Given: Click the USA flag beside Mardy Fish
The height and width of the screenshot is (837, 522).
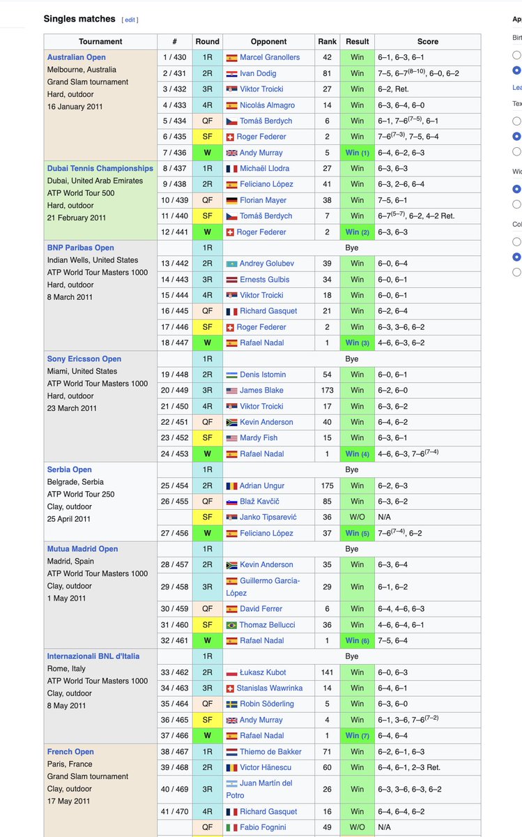Looking at the screenshot, I should coord(231,438).
